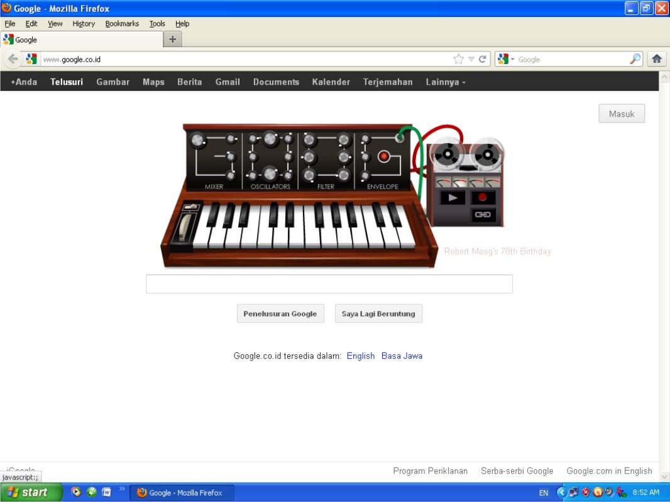Go to Gambar in Google bar
Image resolution: width=670 pixels, height=502 pixels.
tap(113, 82)
